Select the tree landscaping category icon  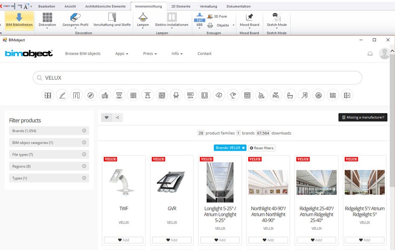click(x=219, y=95)
